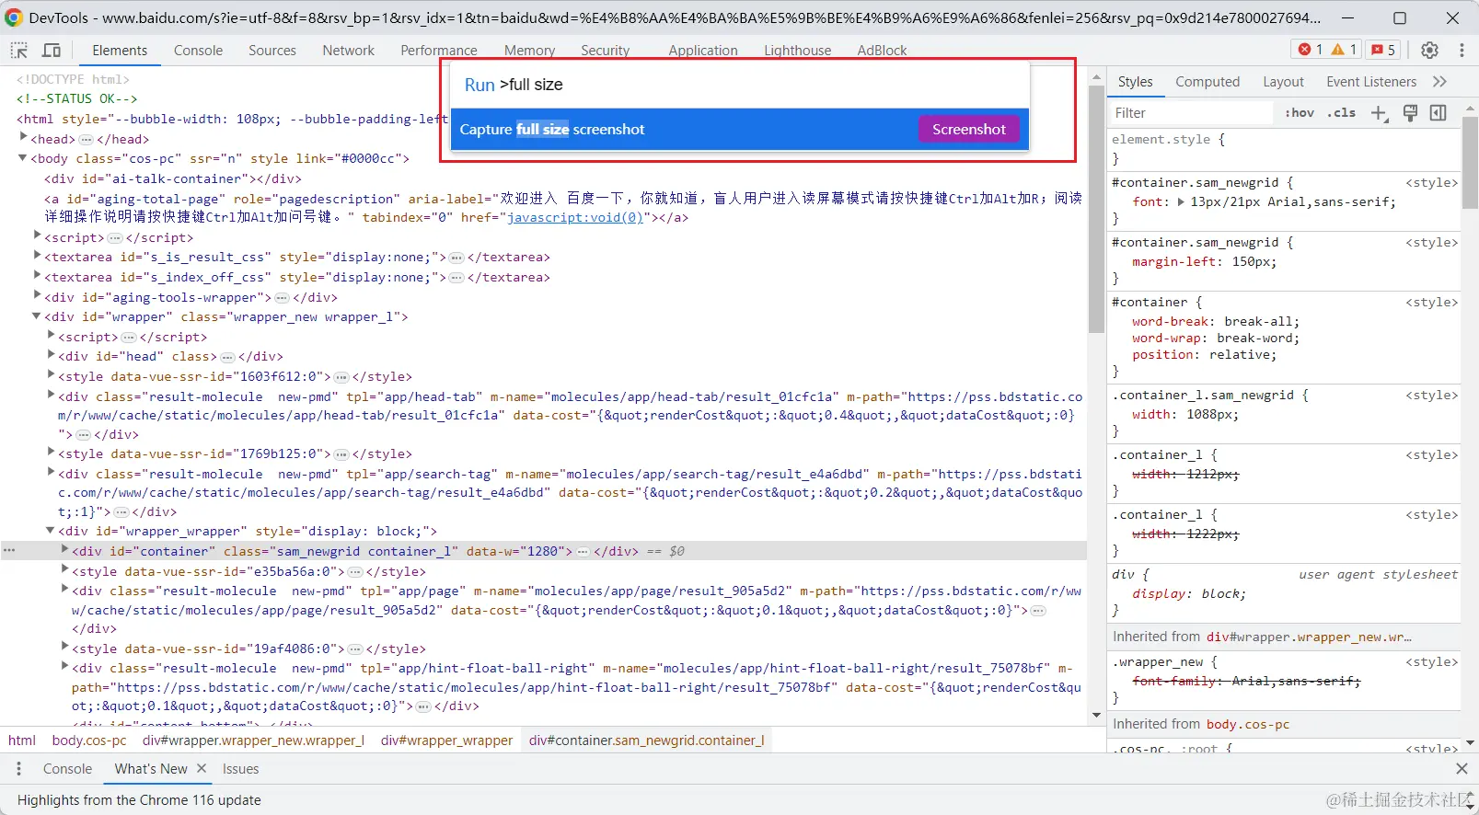Close the What's New drawer tab
This screenshot has height=815, width=1479.
(x=202, y=768)
